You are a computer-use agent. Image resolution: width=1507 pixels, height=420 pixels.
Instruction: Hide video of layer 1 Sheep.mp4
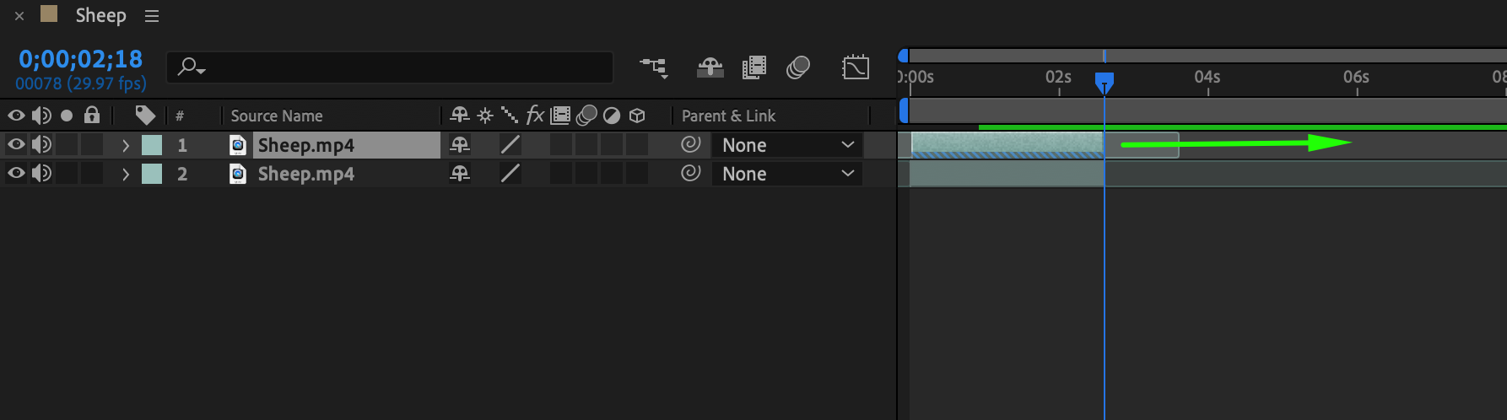16,145
